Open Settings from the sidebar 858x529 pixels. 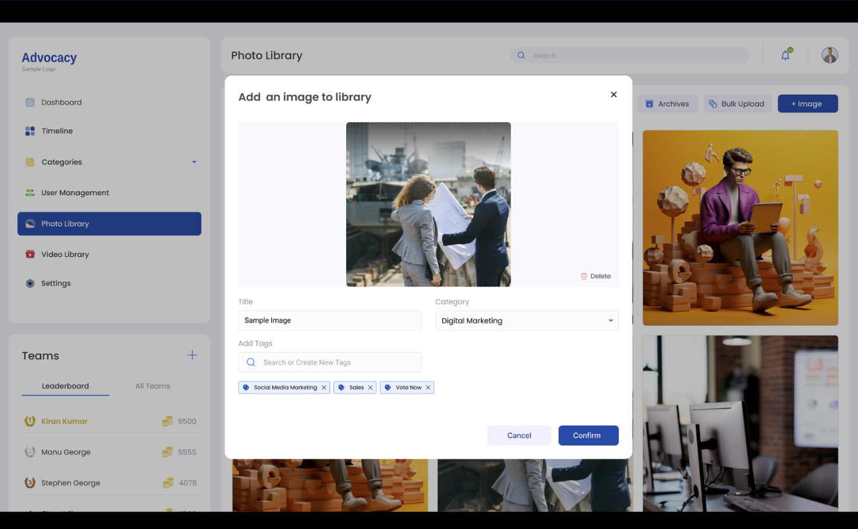click(55, 283)
